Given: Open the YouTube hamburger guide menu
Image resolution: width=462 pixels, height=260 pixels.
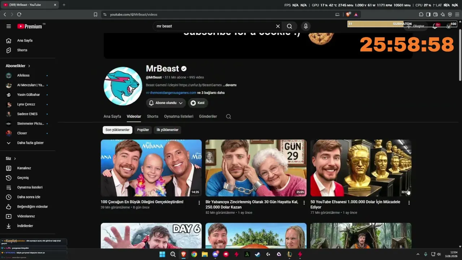Looking at the screenshot, I should pyautogui.click(x=9, y=26).
